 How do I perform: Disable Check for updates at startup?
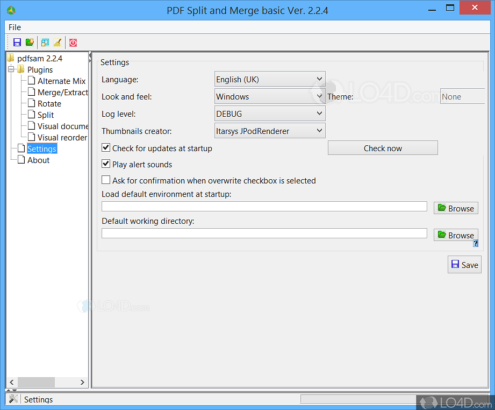106,148
